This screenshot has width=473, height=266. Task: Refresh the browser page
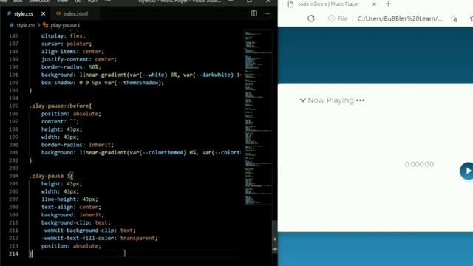311,18
